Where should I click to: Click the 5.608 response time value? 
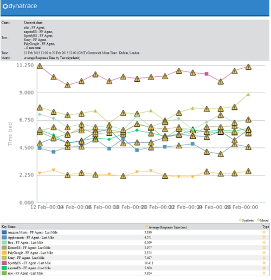point(148,268)
